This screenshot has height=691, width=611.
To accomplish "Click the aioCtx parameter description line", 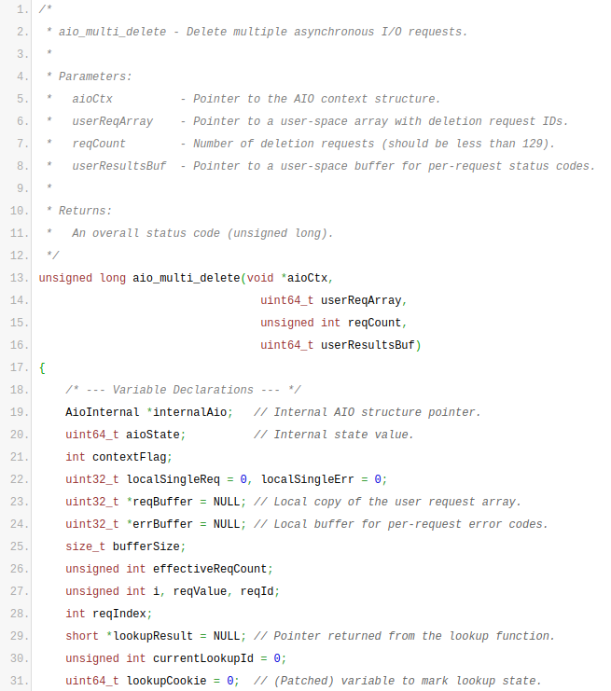I will coord(252,99).
